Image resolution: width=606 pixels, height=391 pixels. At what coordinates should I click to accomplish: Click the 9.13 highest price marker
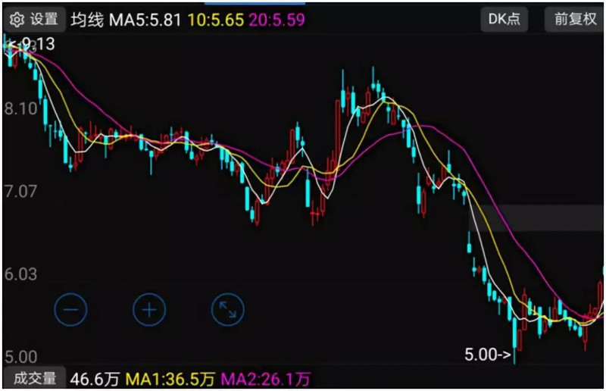(x=30, y=44)
